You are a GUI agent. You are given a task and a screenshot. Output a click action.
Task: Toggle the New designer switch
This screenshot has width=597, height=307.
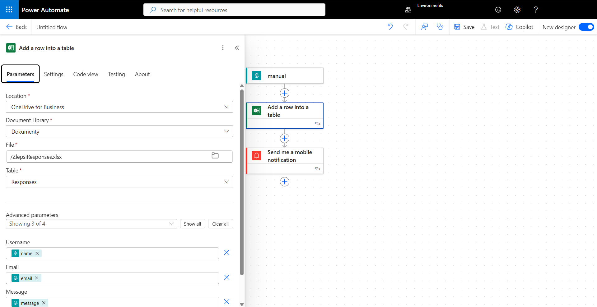[586, 27]
